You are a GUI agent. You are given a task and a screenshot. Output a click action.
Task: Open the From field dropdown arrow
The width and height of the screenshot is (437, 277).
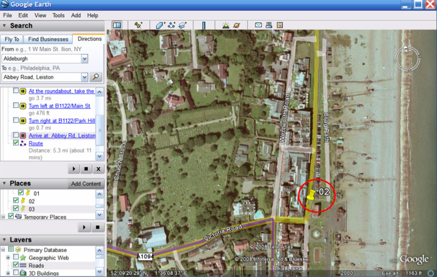[x=85, y=59]
